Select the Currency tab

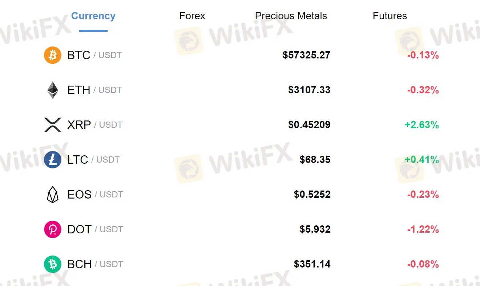pyautogui.click(x=93, y=16)
